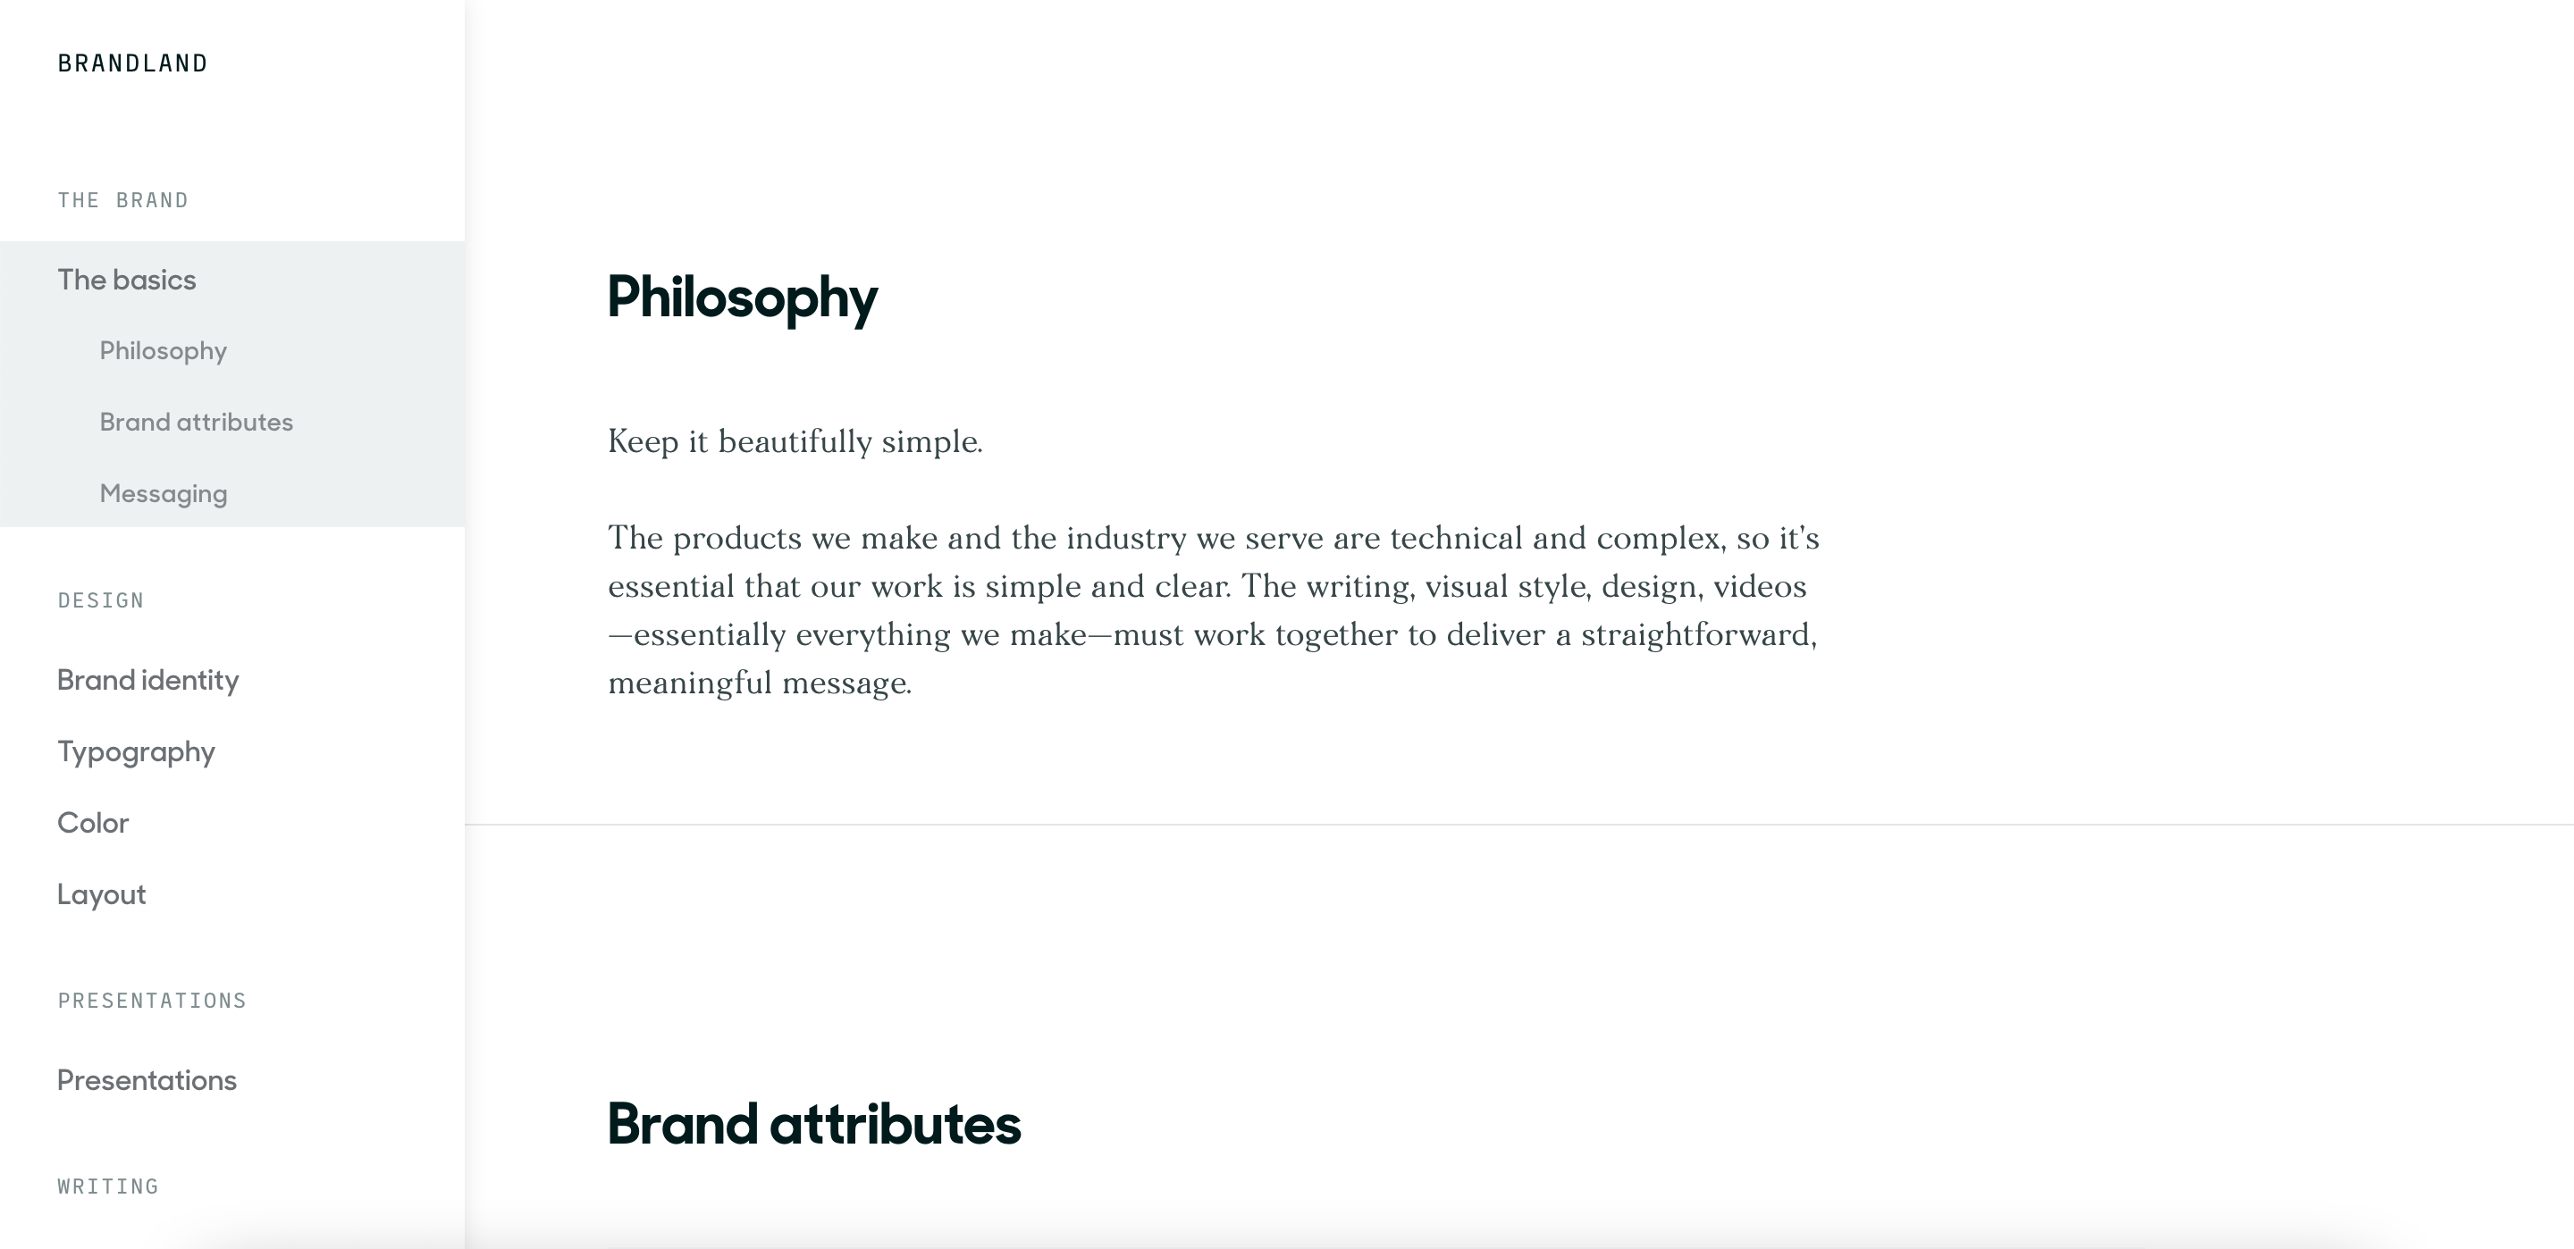
Task: Navigate to Color page
Action: 93,822
